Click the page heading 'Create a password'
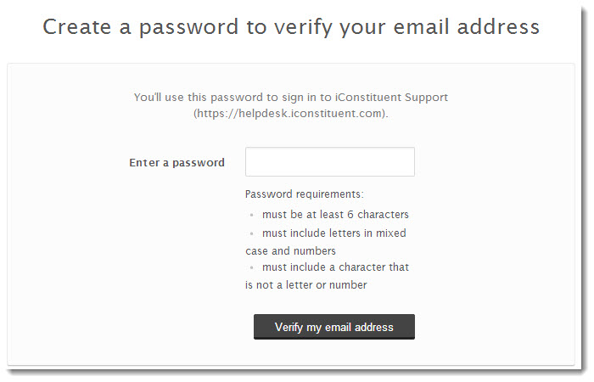The height and width of the screenshot is (382, 594). (141, 27)
